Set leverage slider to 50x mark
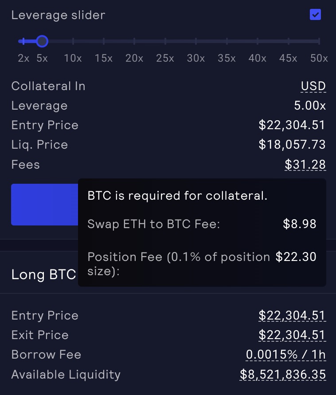Screen dimensions: 336x395 (x=319, y=42)
